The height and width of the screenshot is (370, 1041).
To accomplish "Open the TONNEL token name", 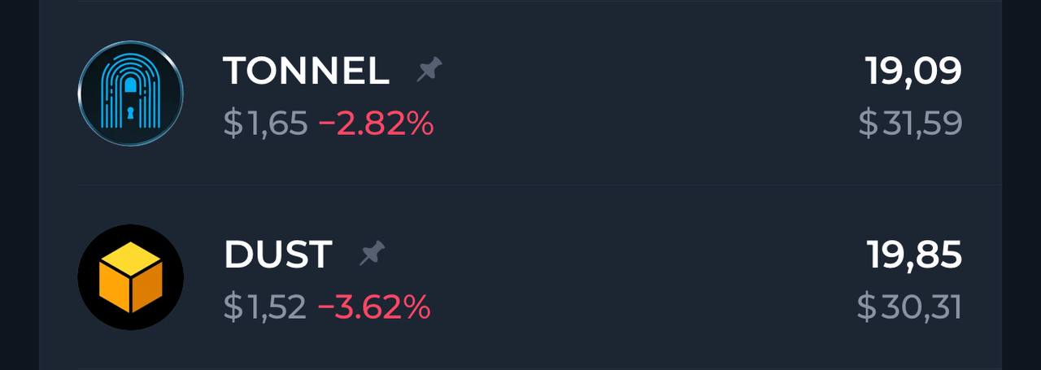I will (x=306, y=72).
